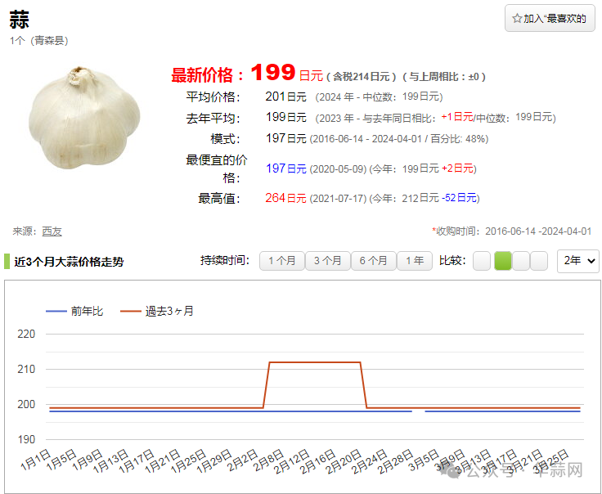Click the cheapest price 197日元 in blue

[x=286, y=168]
